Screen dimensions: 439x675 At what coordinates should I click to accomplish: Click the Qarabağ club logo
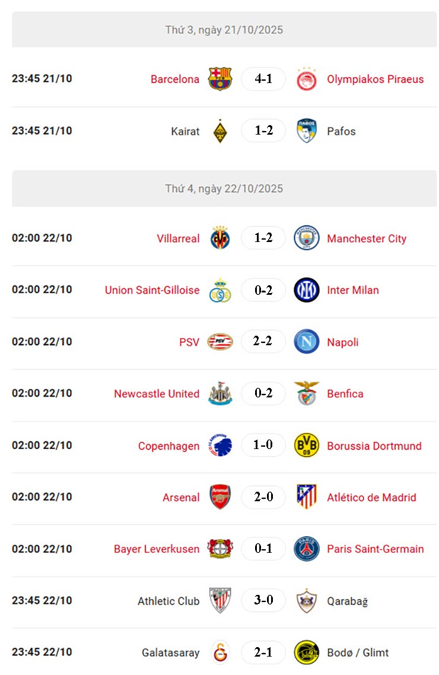click(306, 600)
